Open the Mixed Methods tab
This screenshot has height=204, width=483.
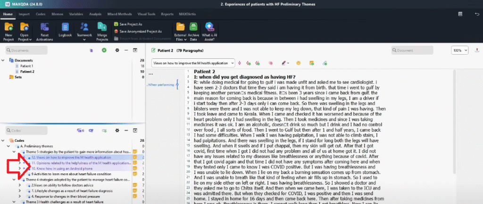[x=119, y=14]
